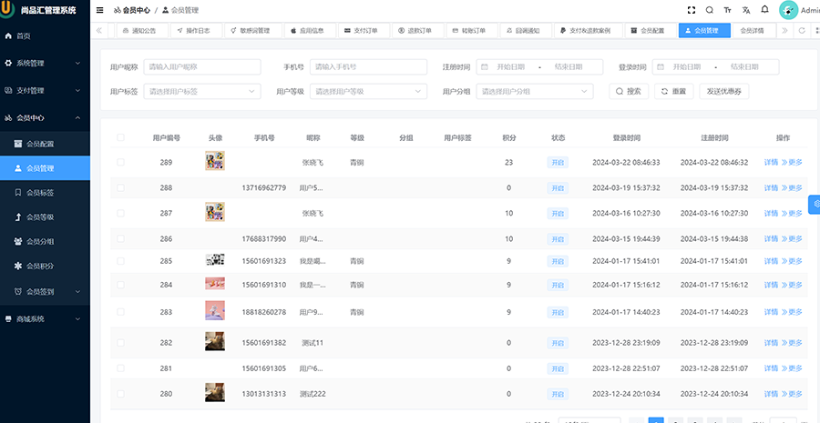The height and width of the screenshot is (423, 820).
Task: Open font size setting icon
Action: coord(727,10)
